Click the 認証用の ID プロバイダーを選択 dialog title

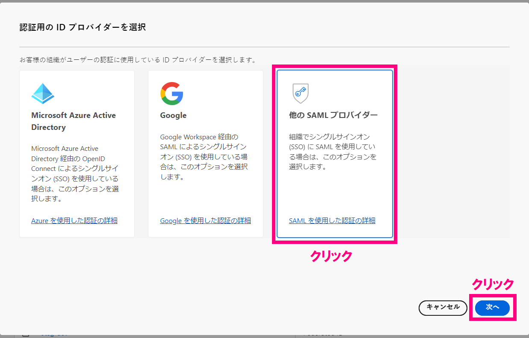(83, 27)
